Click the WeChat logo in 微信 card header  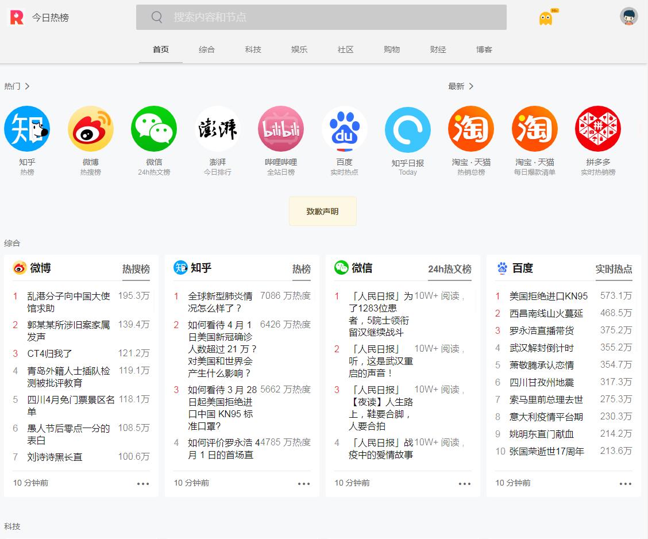tap(341, 268)
